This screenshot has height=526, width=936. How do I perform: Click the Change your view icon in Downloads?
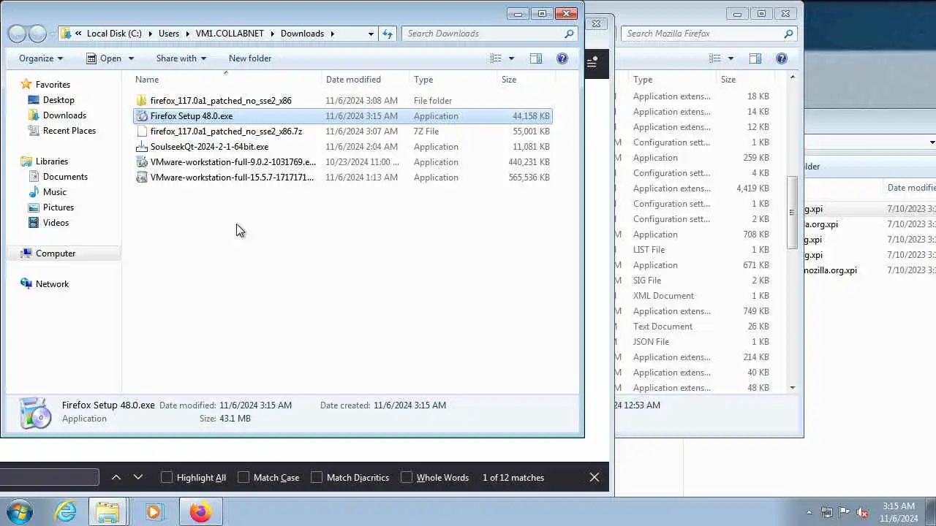pyautogui.click(x=496, y=58)
